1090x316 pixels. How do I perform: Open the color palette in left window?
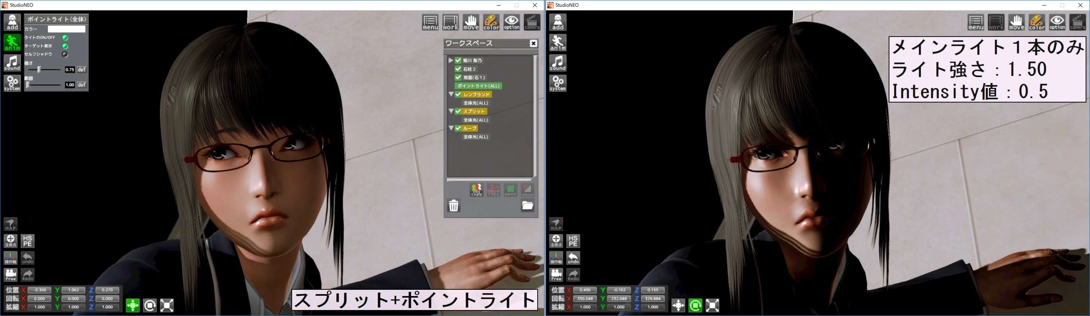[x=491, y=22]
